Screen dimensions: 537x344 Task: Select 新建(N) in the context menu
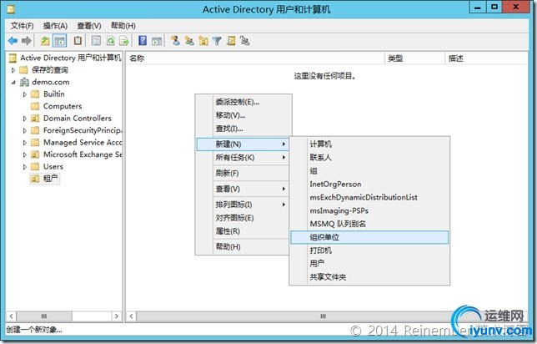243,144
